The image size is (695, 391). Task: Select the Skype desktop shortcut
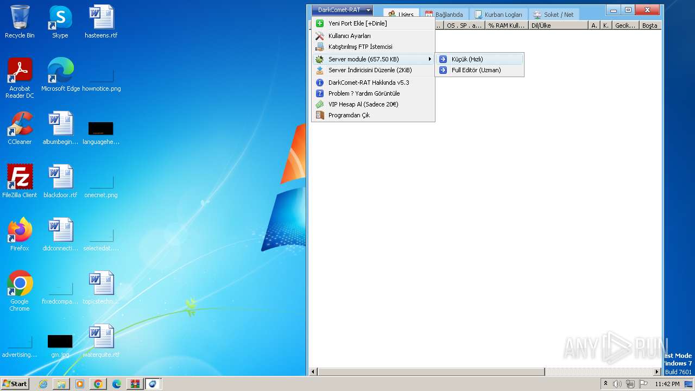point(60,22)
